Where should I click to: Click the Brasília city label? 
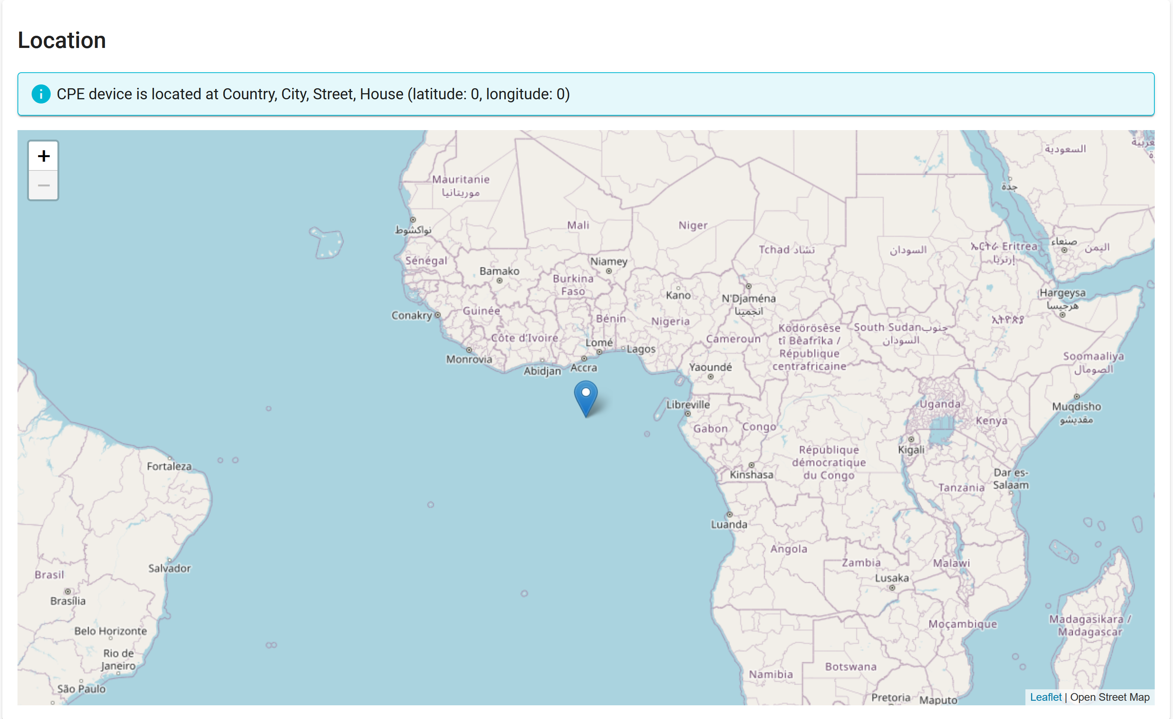tap(68, 601)
